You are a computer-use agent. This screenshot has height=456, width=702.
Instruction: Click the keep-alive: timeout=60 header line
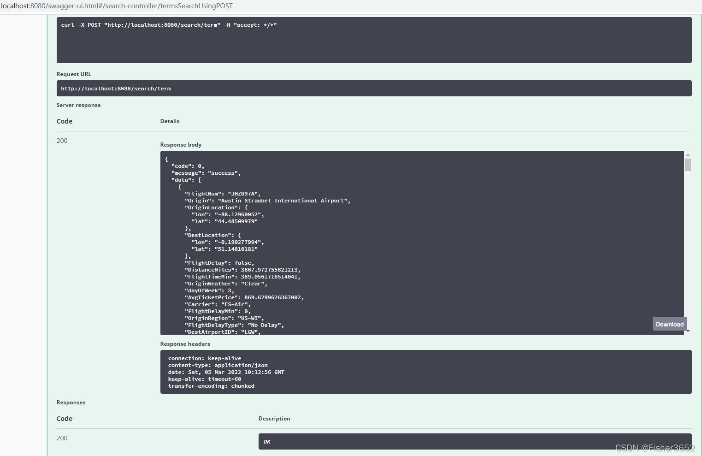point(205,379)
